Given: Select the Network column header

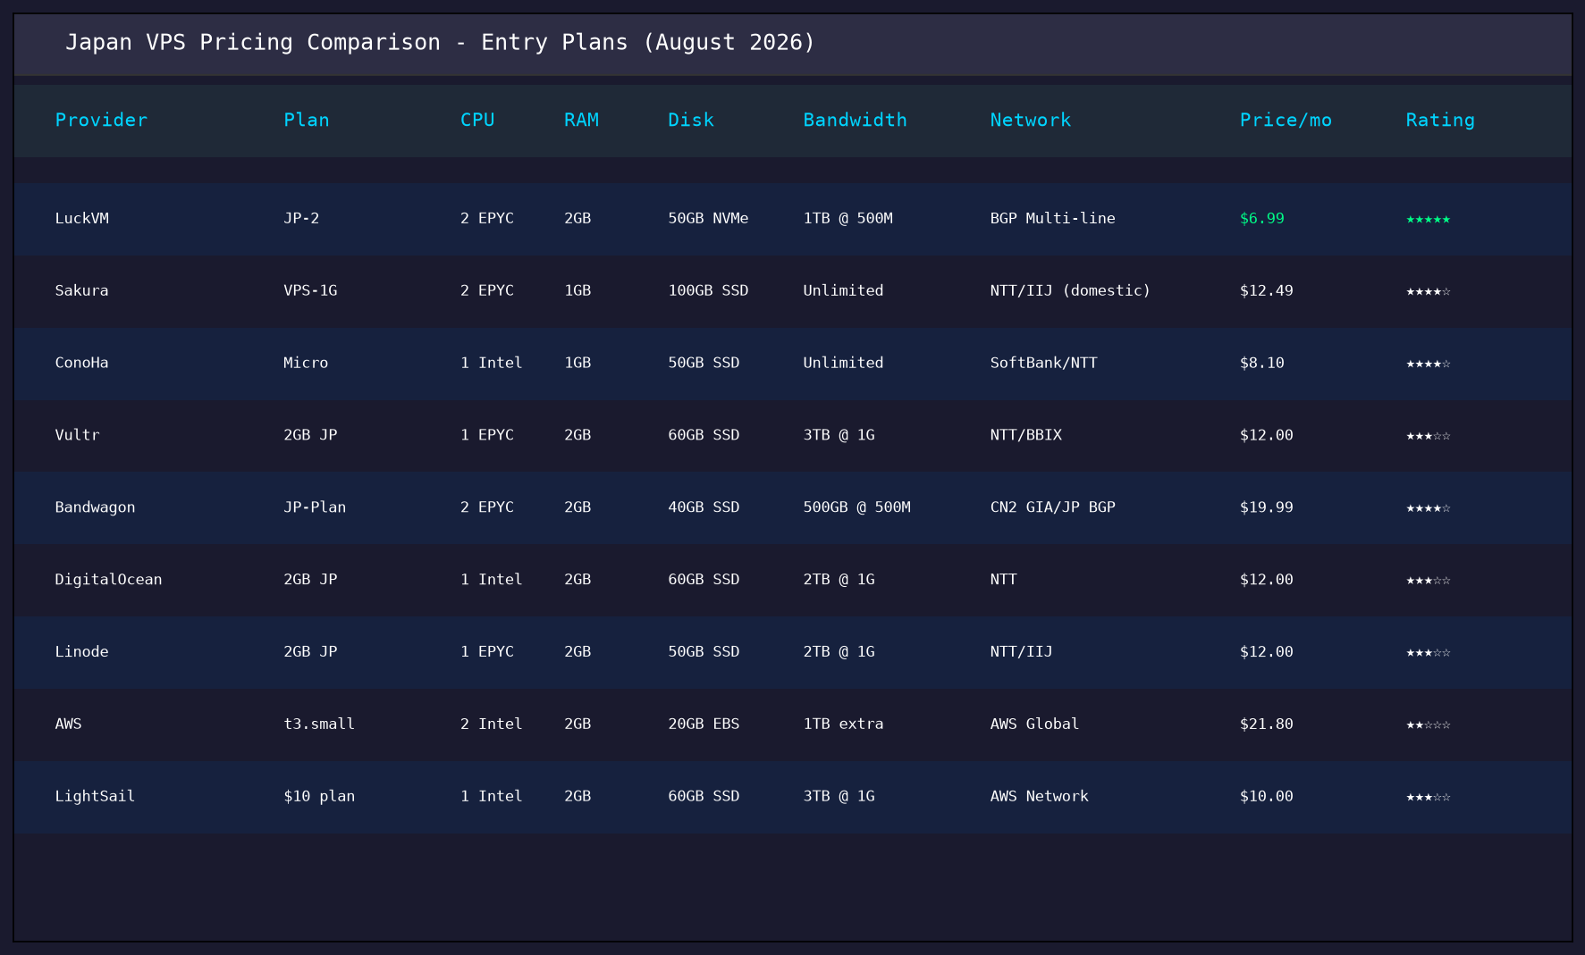Looking at the screenshot, I should coord(1030,120).
